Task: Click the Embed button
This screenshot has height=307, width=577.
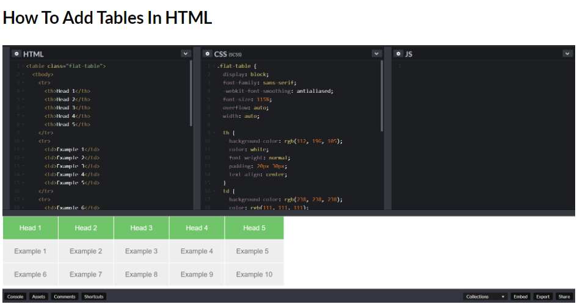Action: [520, 297]
